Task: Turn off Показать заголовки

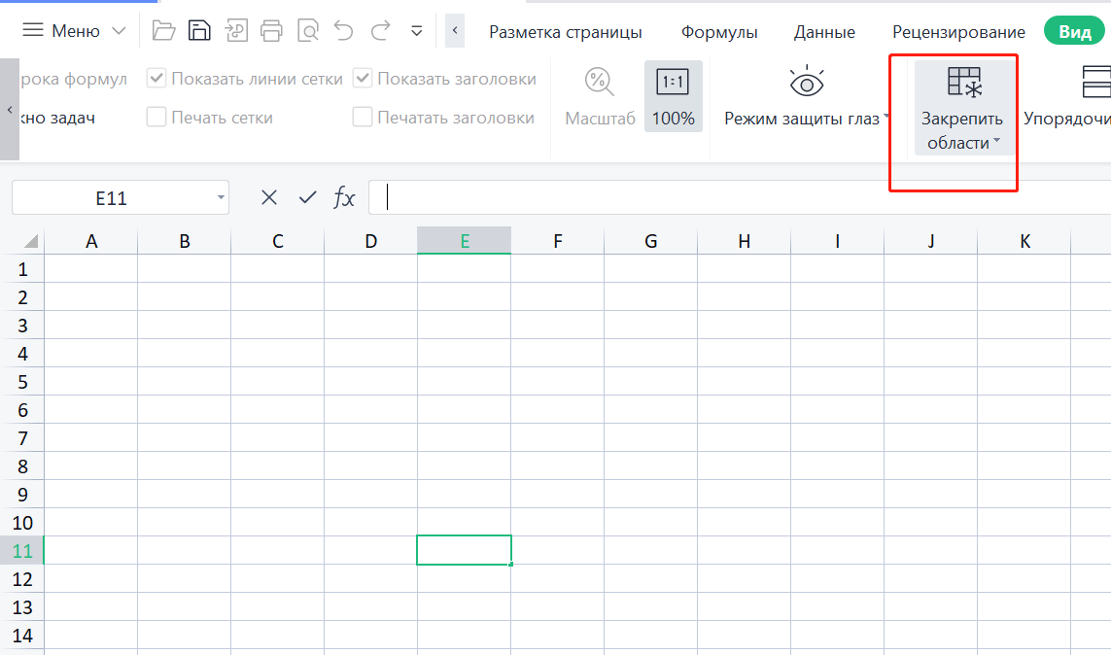Action: 363,78
